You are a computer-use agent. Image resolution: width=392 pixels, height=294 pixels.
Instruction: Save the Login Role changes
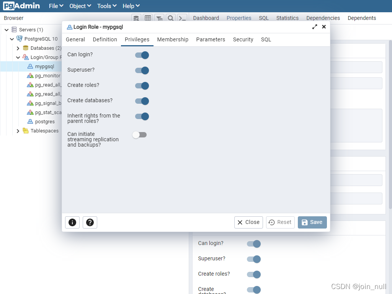pos(312,222)
